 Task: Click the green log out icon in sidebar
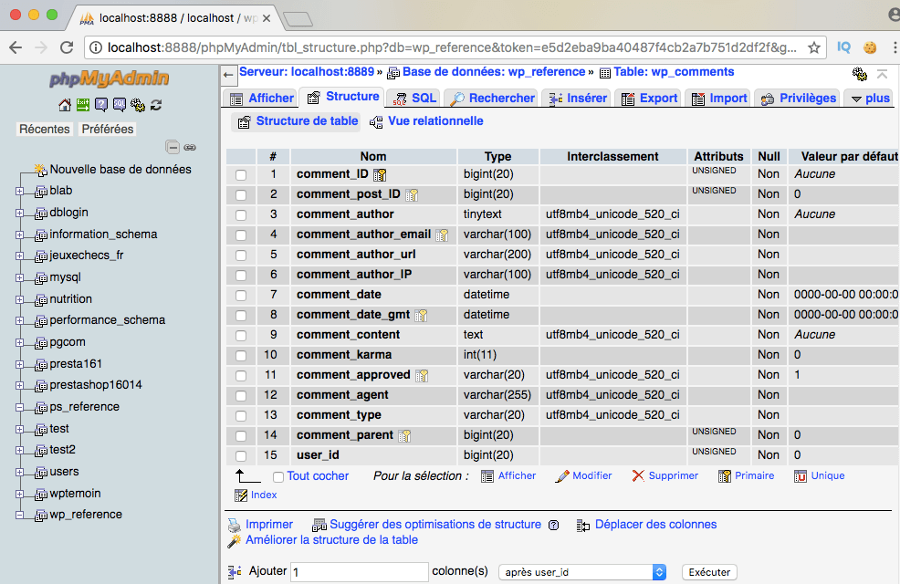[x=83, y=104]
